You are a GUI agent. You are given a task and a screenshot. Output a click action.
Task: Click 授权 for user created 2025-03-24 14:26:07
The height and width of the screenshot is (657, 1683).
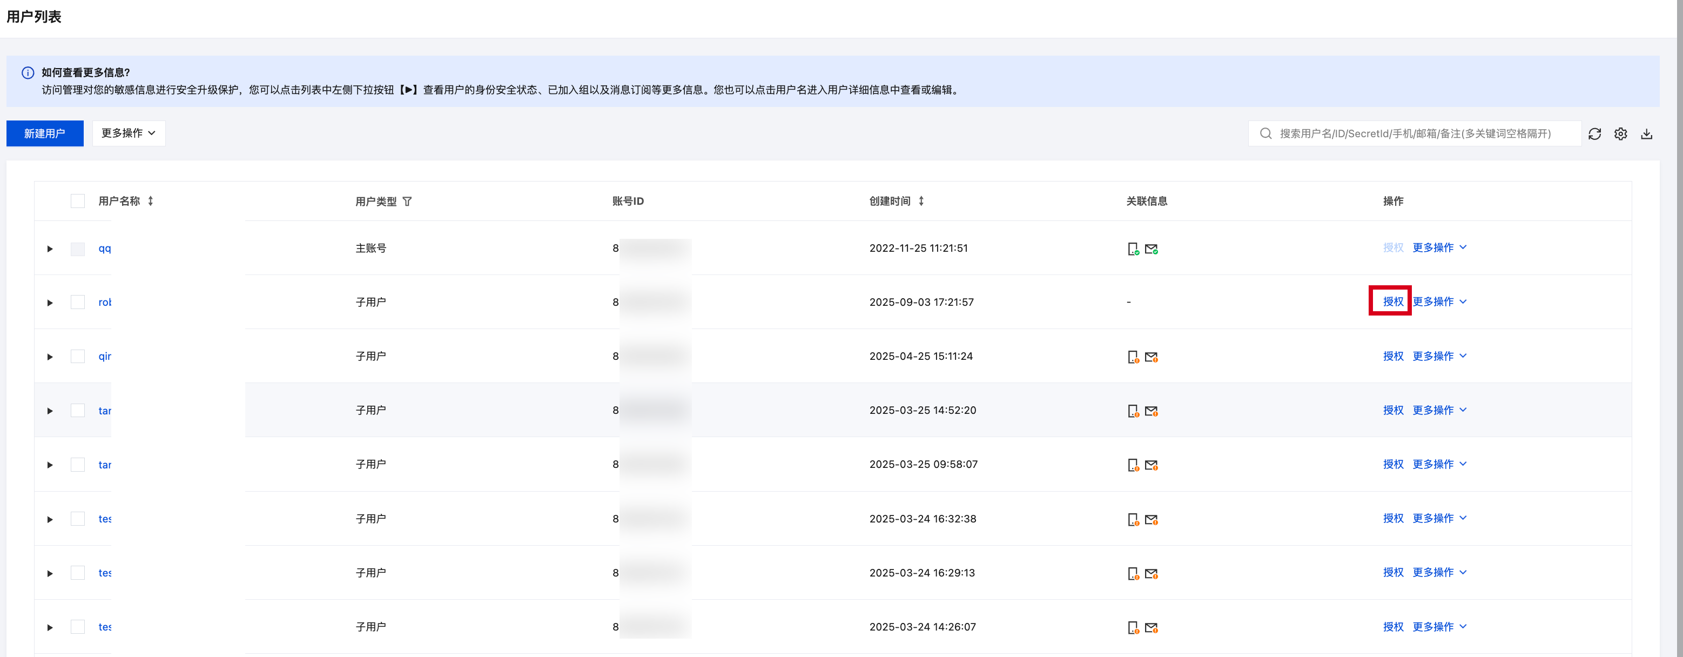coord(1392,626)
